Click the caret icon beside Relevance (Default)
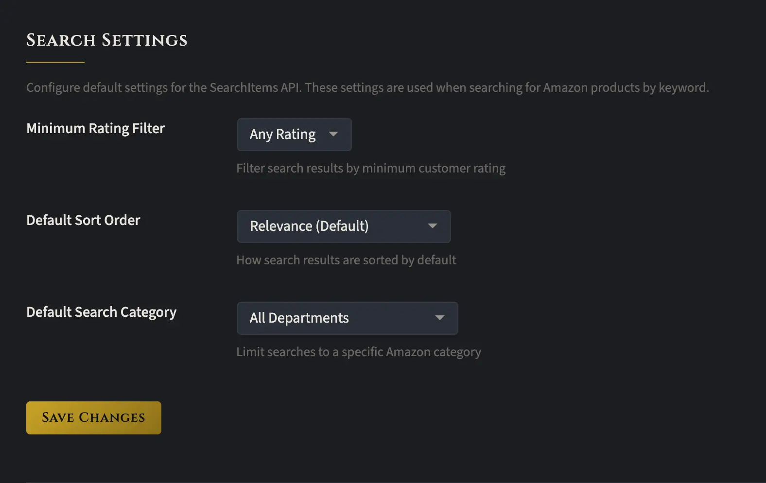 click(x=433, y=226)
